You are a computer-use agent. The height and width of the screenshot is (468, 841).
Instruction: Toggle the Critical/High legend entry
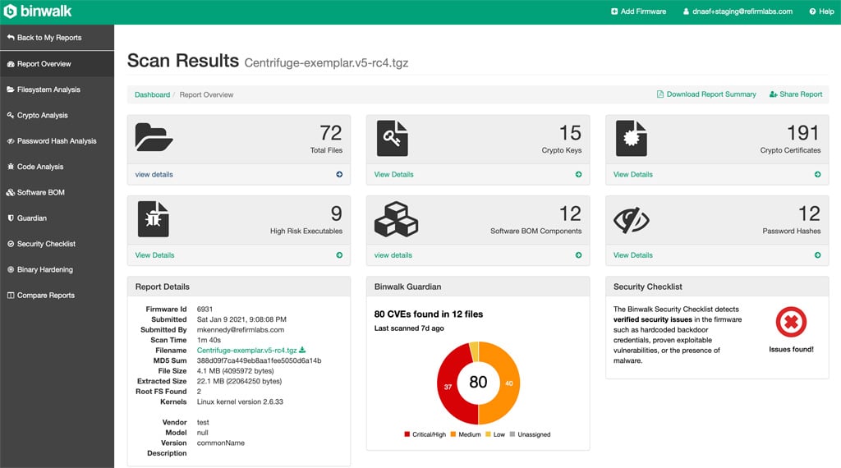[x=425, y=434]
